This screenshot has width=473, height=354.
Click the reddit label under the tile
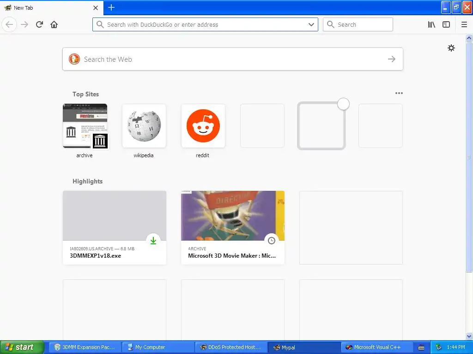pyautogui.click(x=202, y=155)
